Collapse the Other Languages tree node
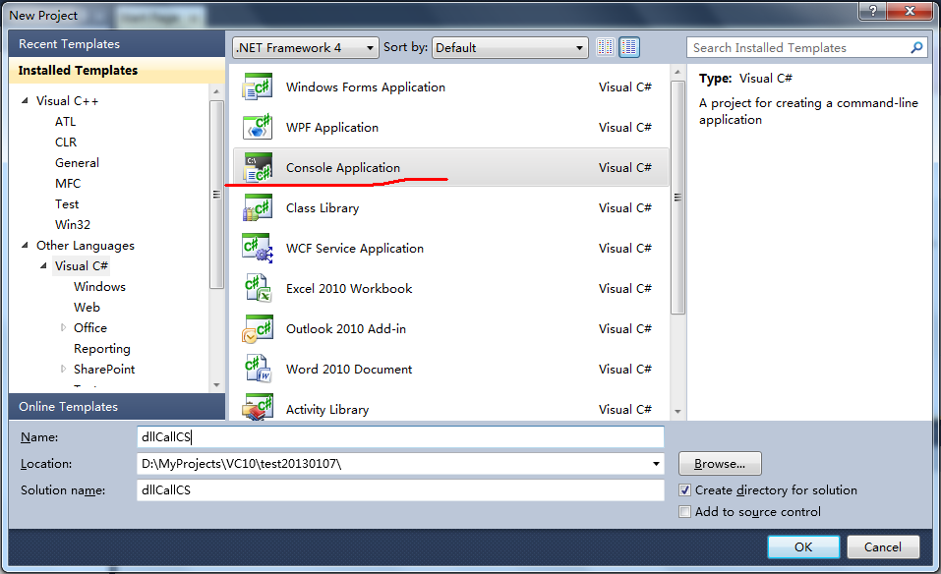 click(x=25, y=245)
